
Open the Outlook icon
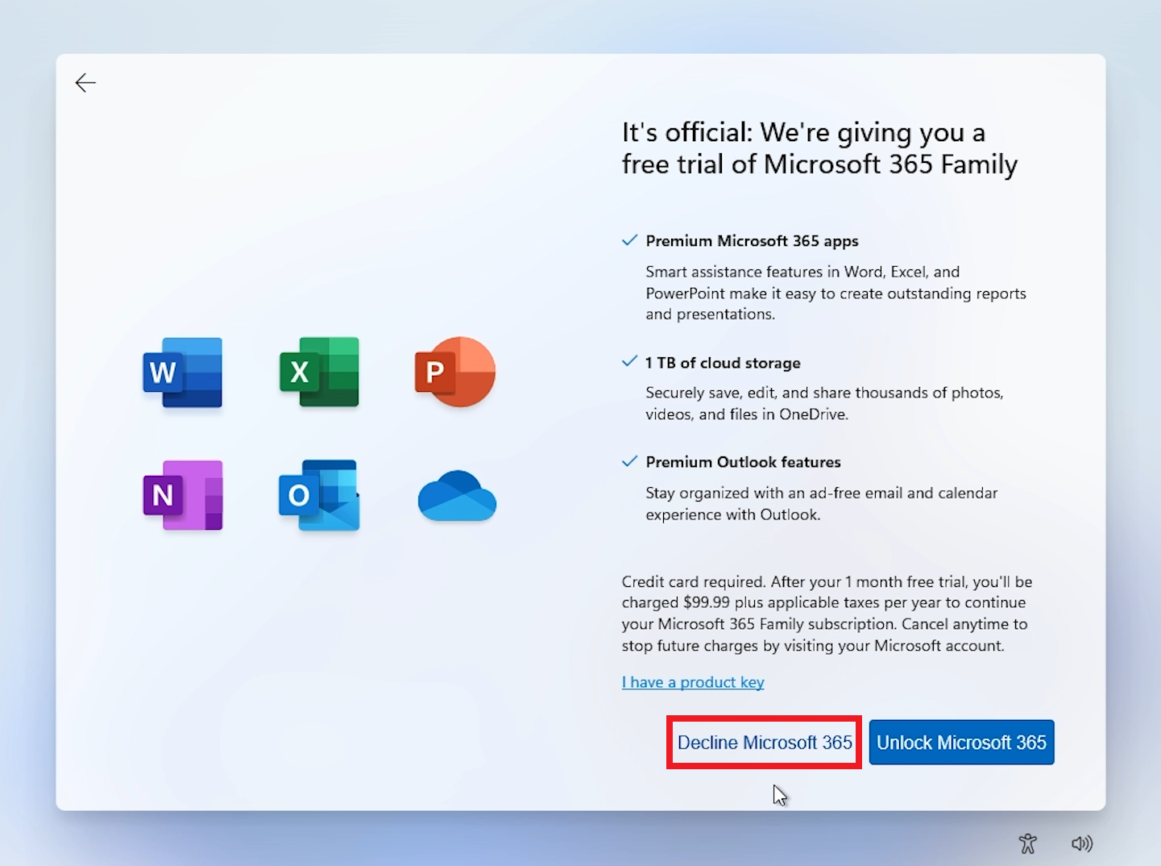(x=318, y=496)
